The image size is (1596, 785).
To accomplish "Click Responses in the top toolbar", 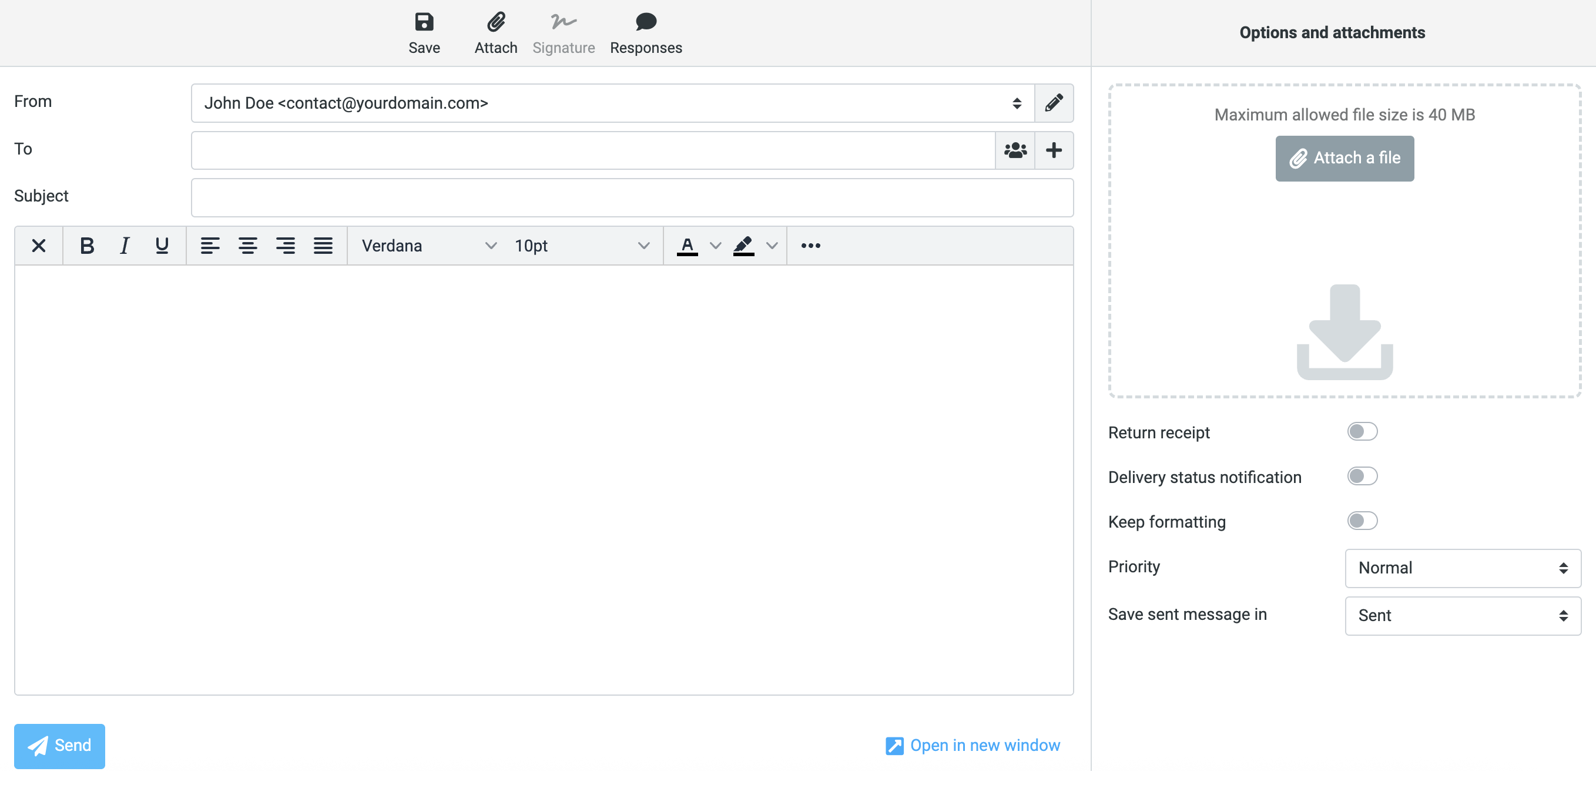I will pyautogui.click(x=646, y=33).
